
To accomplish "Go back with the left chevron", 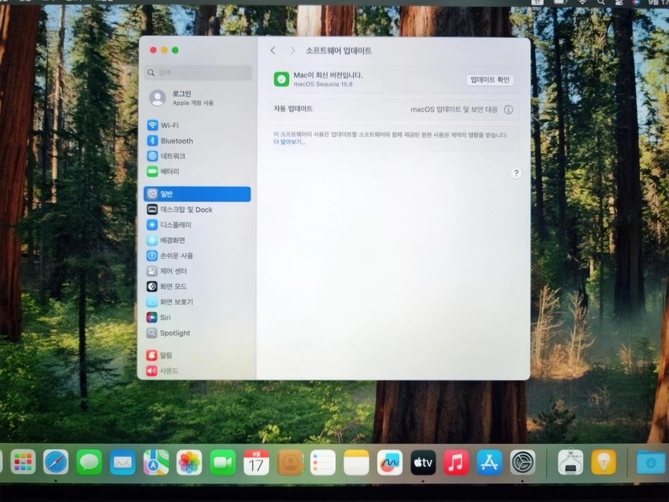I will coord(273,51).
